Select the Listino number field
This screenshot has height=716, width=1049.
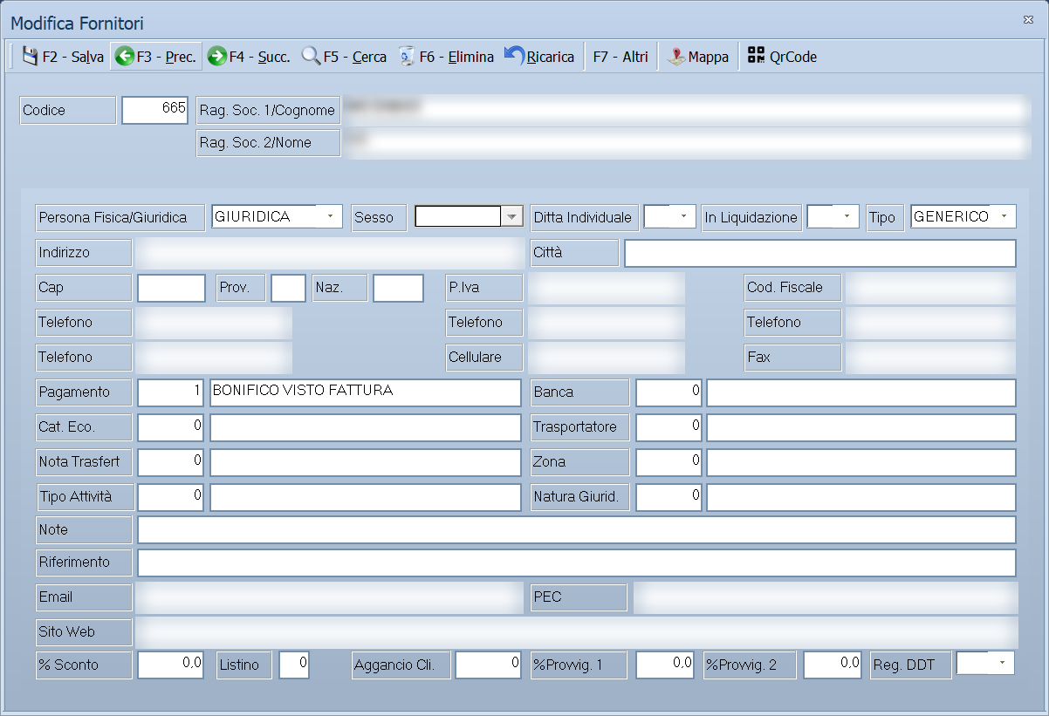(294, 665)
